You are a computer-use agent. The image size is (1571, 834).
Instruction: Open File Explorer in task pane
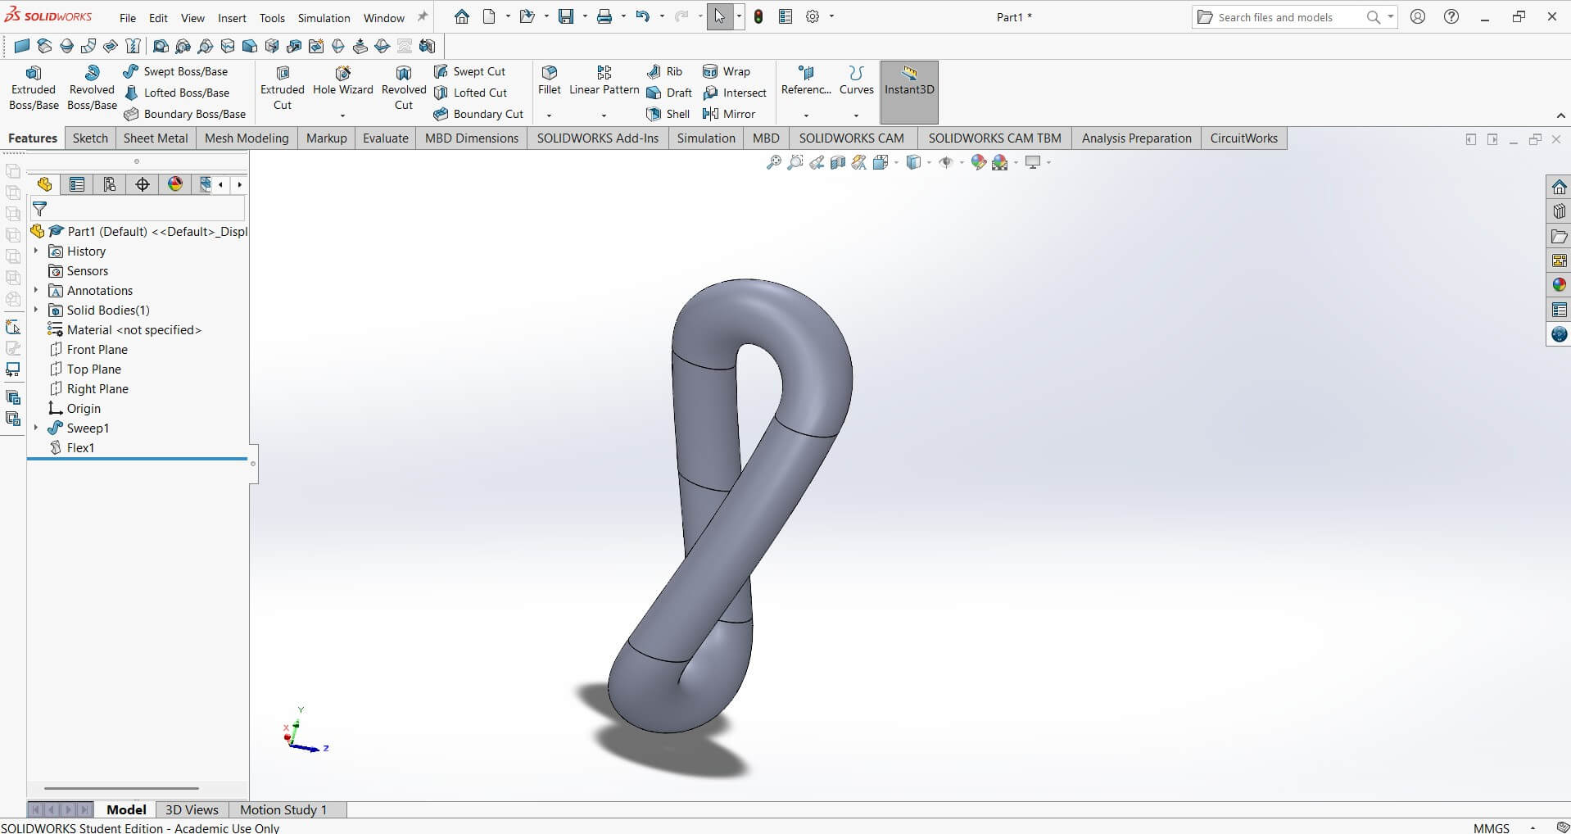[1559, 236]
